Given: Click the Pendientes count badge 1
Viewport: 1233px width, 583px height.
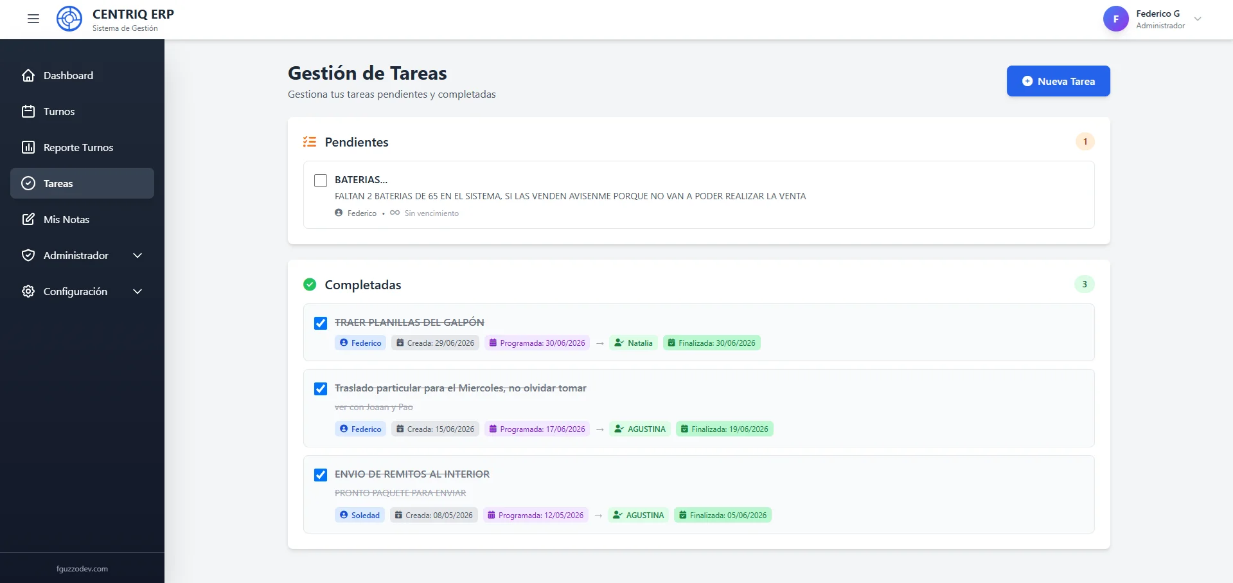Looking at the screenshot, I should pos(1085,141).
